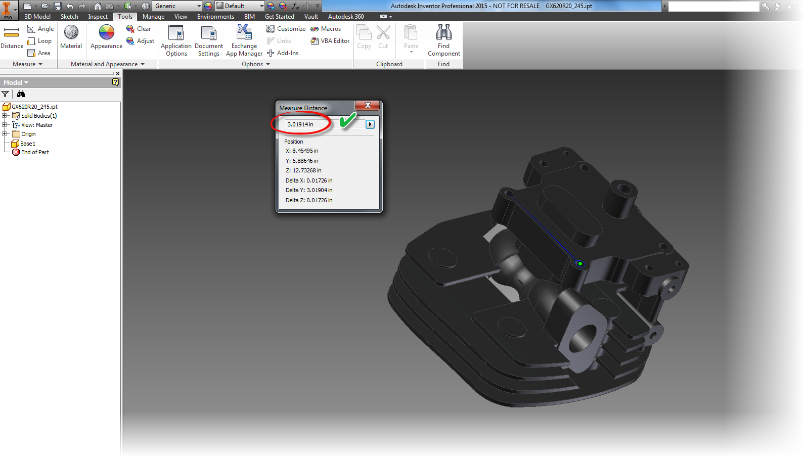804x457 pixels.
Task: Open the Model browser help icon
Action: click(116, 82)
